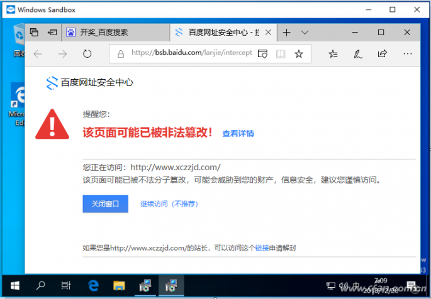
Task: Click the visited URL http://www.xczzjd.com/ text
Action: [176, 167]
